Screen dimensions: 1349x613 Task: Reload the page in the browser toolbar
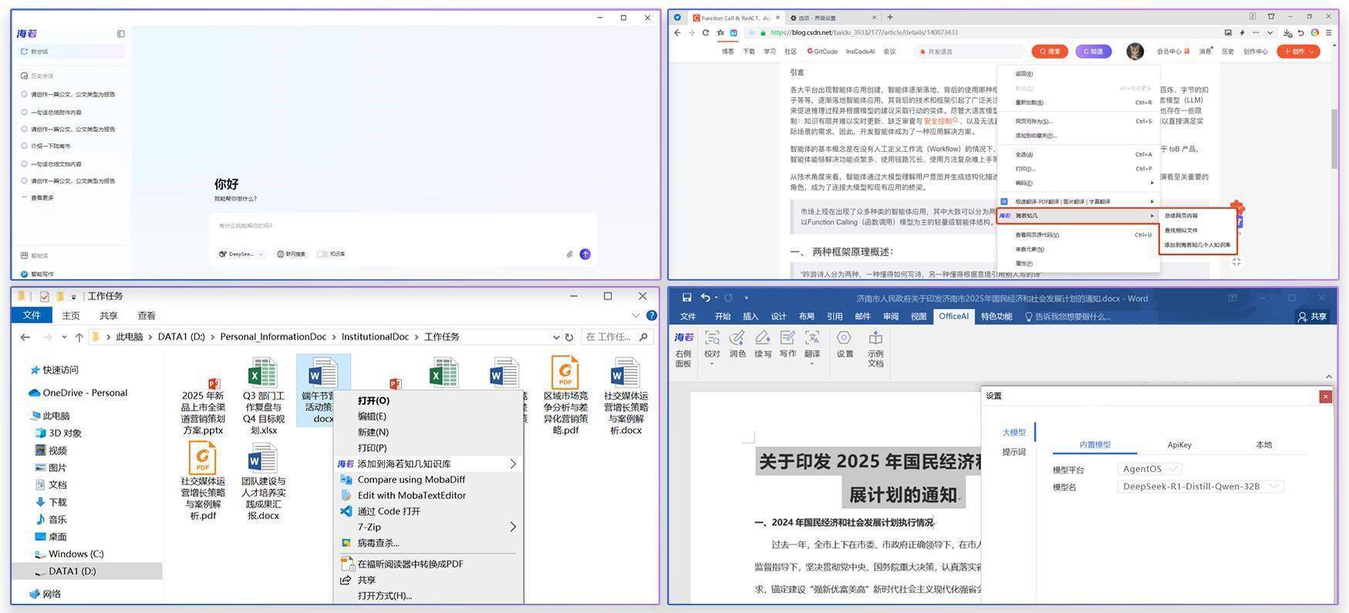coord(705,32)
